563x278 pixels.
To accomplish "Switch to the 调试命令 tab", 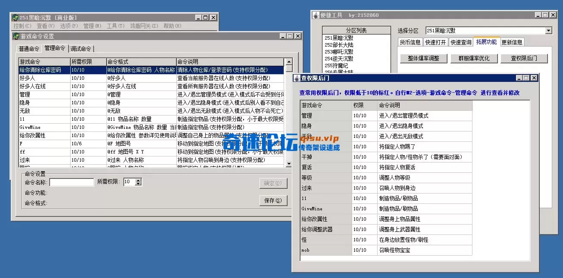I will coord(80,49).
